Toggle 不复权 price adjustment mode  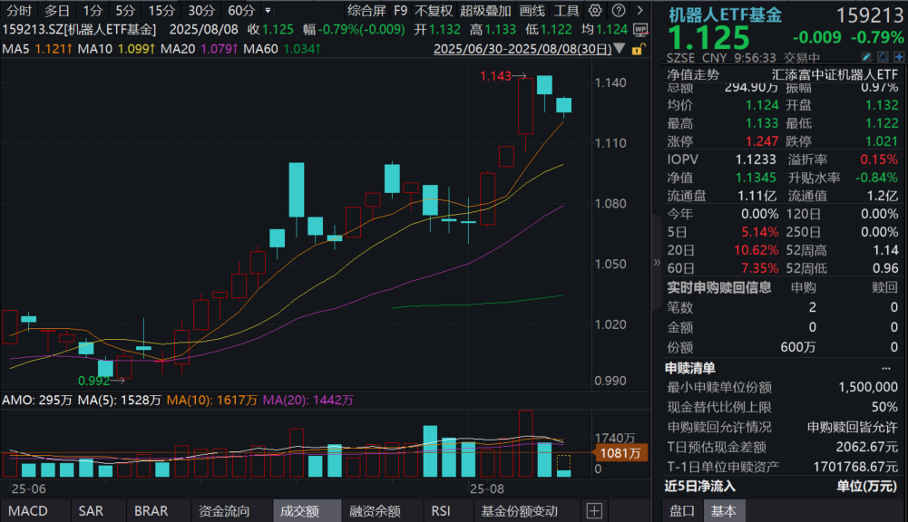tap(434, 11)
